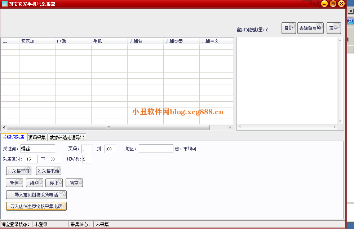Click 导入店铺主页链接采集电话 button
Viewport: 354px width, 229px height.
36,206
